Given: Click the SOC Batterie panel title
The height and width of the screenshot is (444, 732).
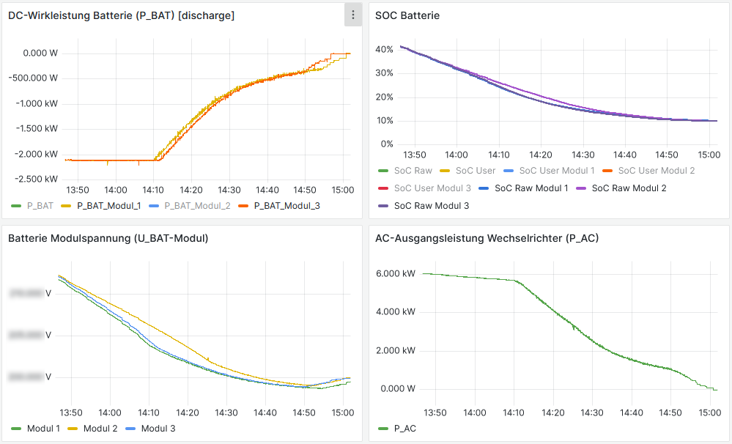Looking at the screenshot, I should 407,15.
